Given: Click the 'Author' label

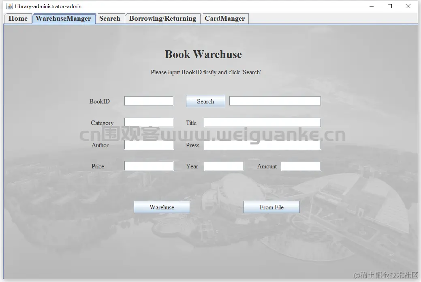Looking at the screenshot, I should (x=100, y=145).
